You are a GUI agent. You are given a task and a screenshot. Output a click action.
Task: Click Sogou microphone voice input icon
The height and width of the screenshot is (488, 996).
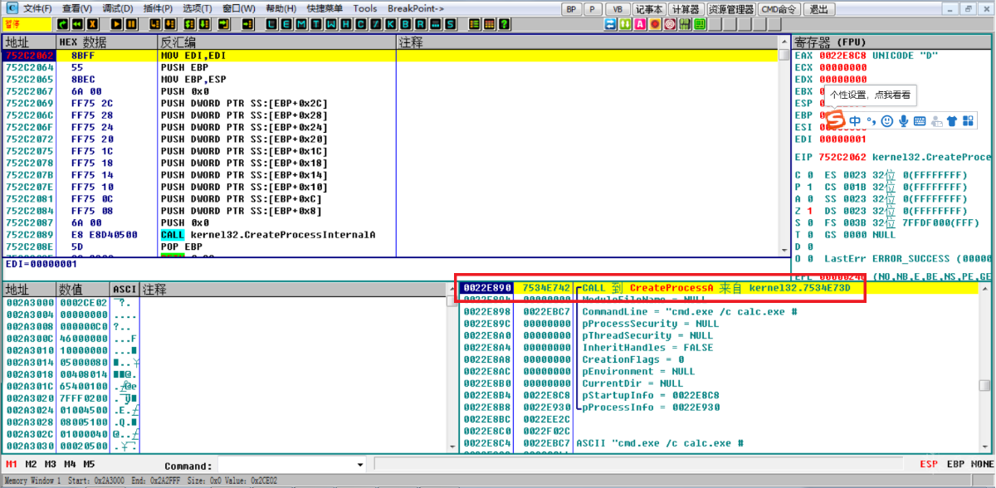903,121
